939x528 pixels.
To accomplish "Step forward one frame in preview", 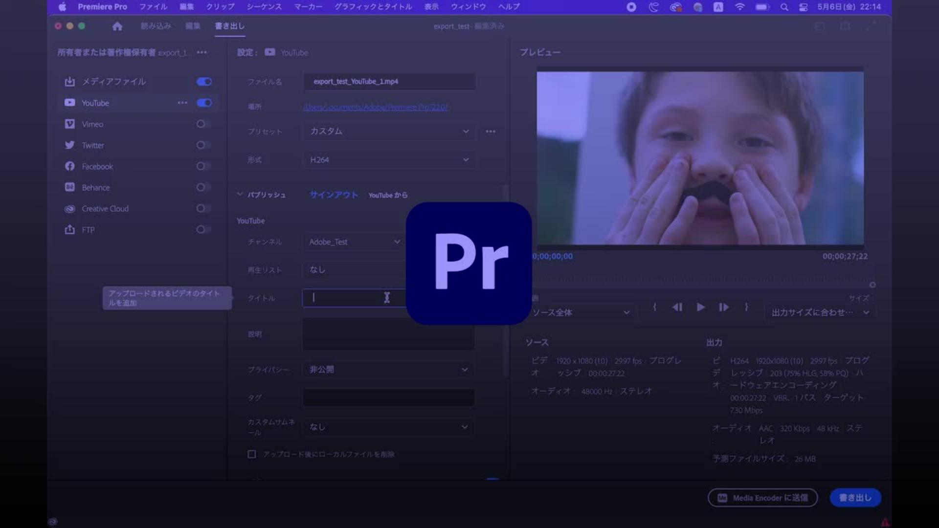I will (x=723, y=307).
